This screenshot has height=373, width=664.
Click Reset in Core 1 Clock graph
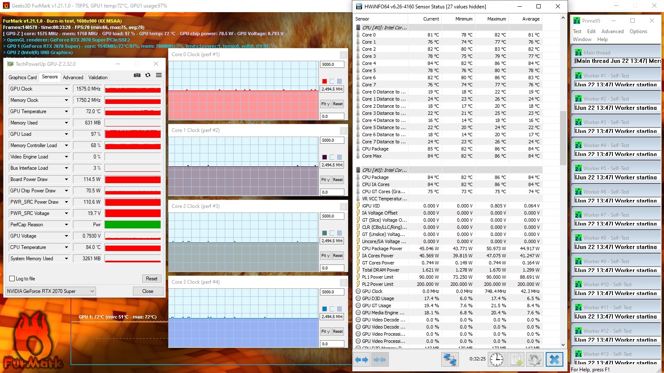(x=338, y=180)
